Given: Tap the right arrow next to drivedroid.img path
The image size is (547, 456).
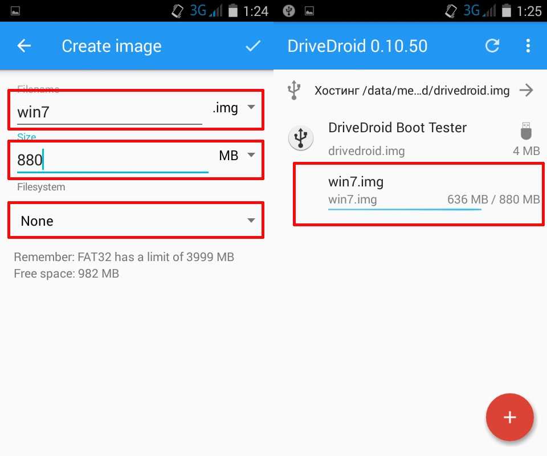Looking at the screenshot, I should pos(526,90).
